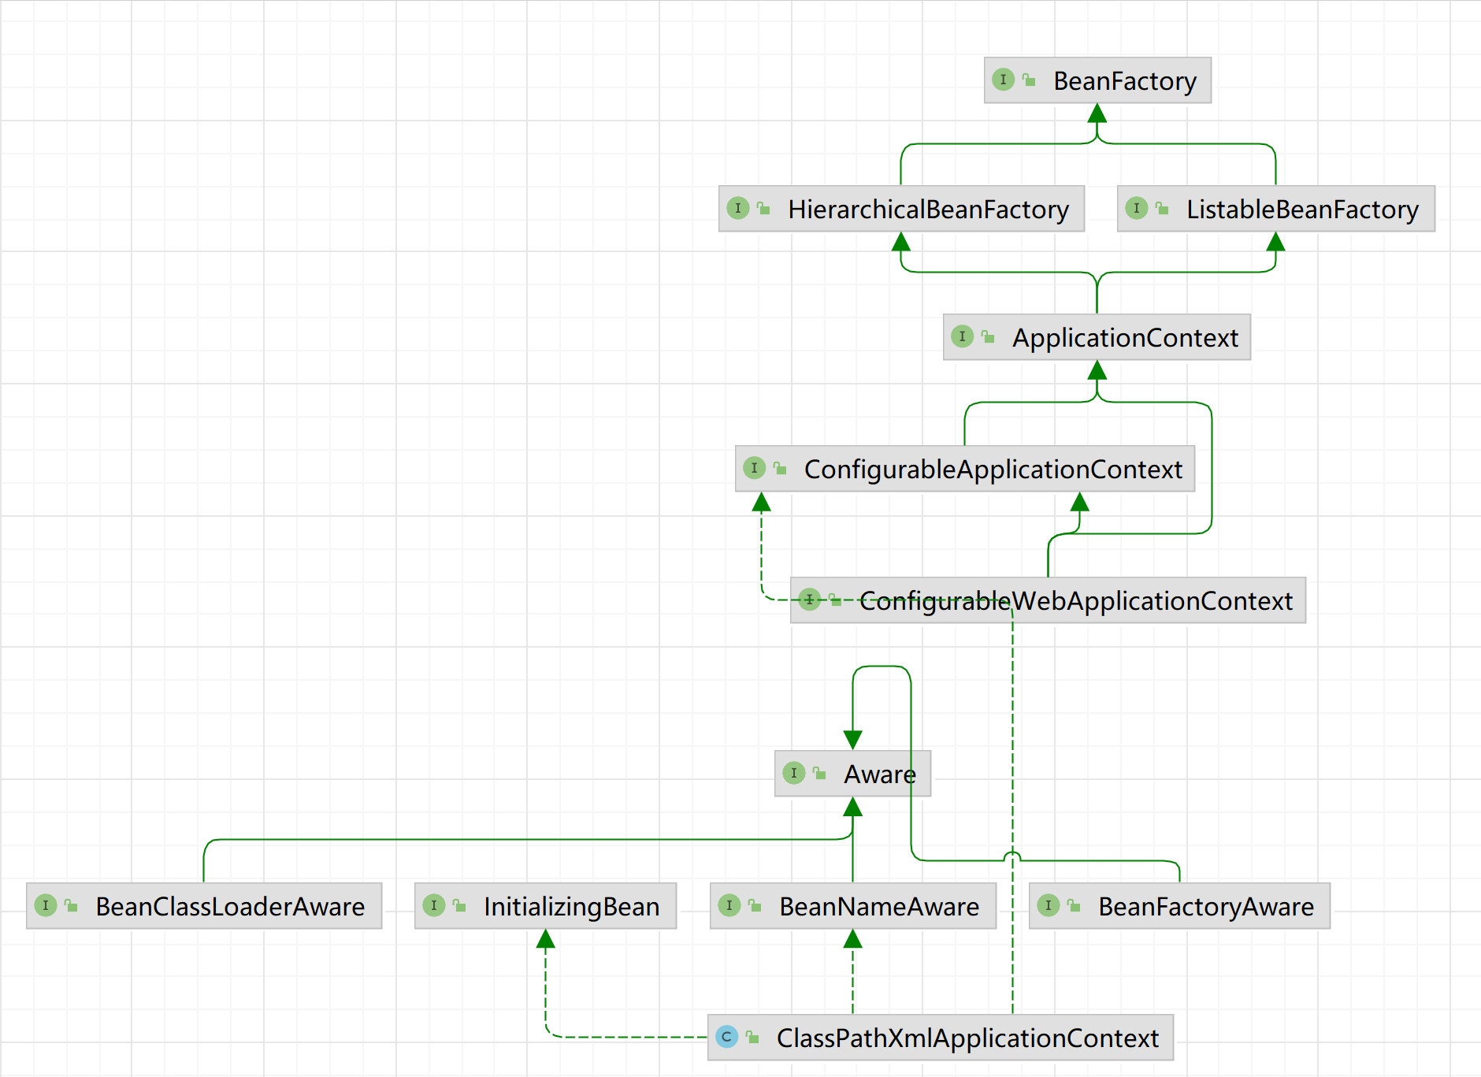This screenshot has width=1481, height=1077.
Task: Select the ClassPathXmlApplicationContext node label
Action: 967,1038
